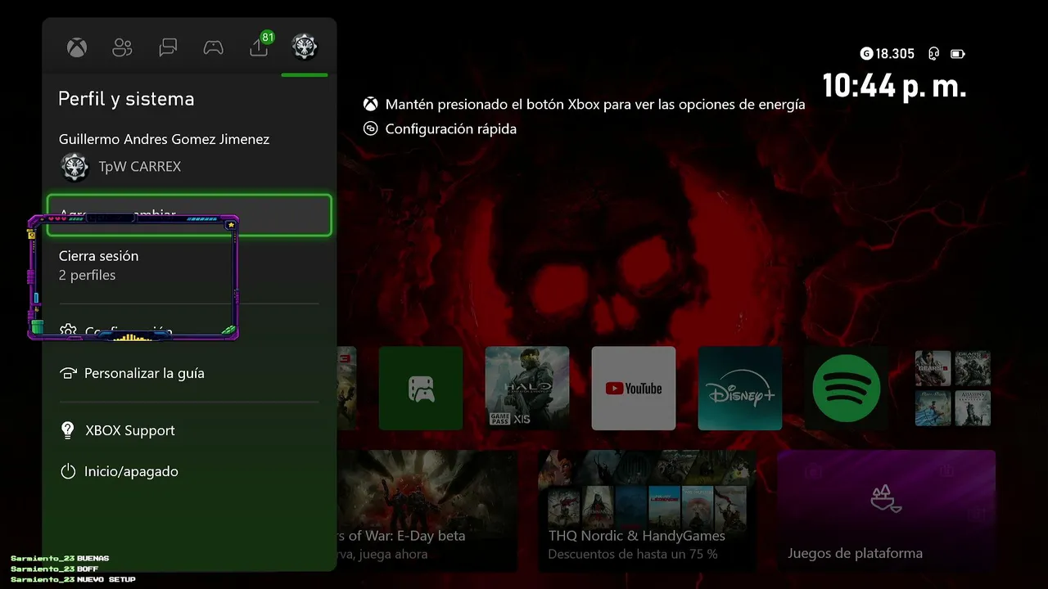Click the Perfil y sistema heading

126,99
